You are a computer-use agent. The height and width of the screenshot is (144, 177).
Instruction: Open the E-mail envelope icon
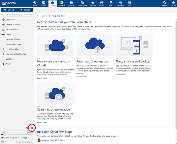pyautogui.click(x=44, y=3)
